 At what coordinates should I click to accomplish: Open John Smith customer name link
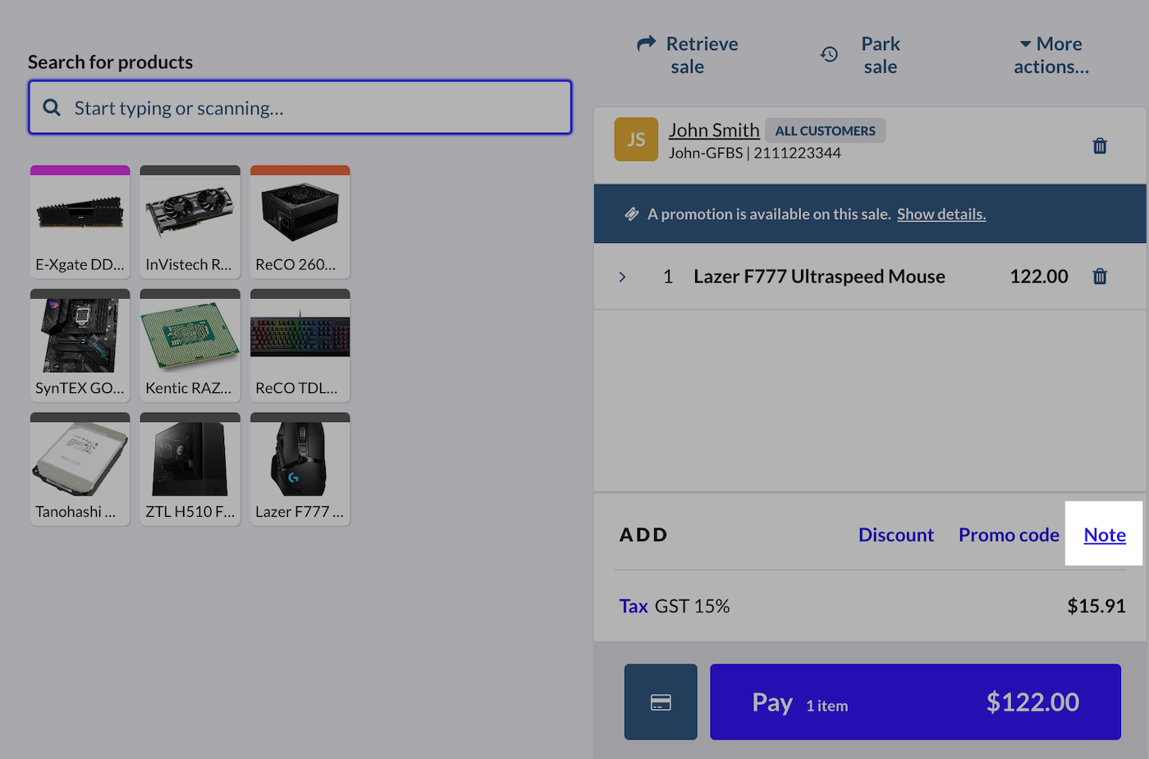tap(713, 130)
